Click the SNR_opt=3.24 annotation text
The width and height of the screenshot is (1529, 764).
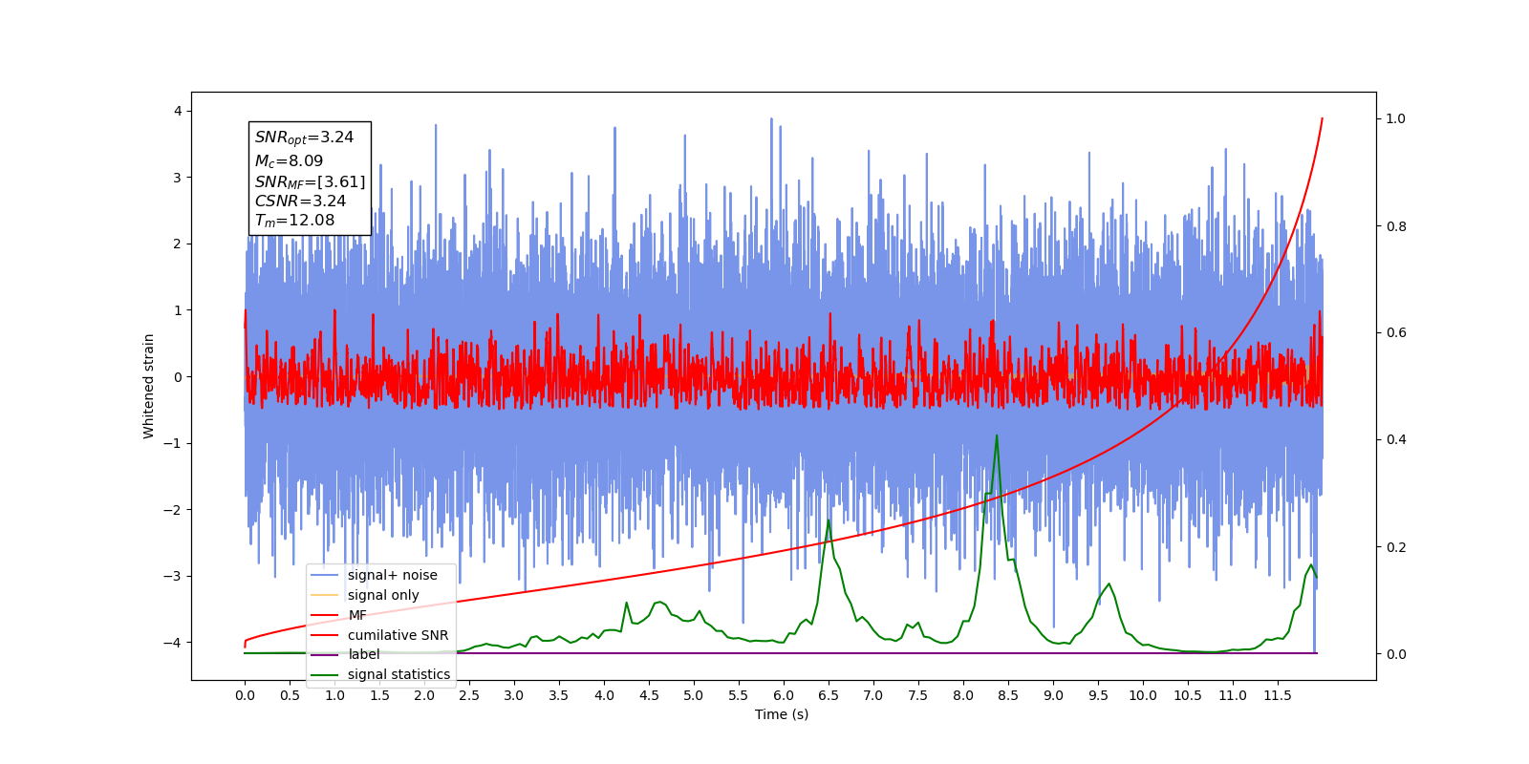pyautogui.click(x=304, y=138)
